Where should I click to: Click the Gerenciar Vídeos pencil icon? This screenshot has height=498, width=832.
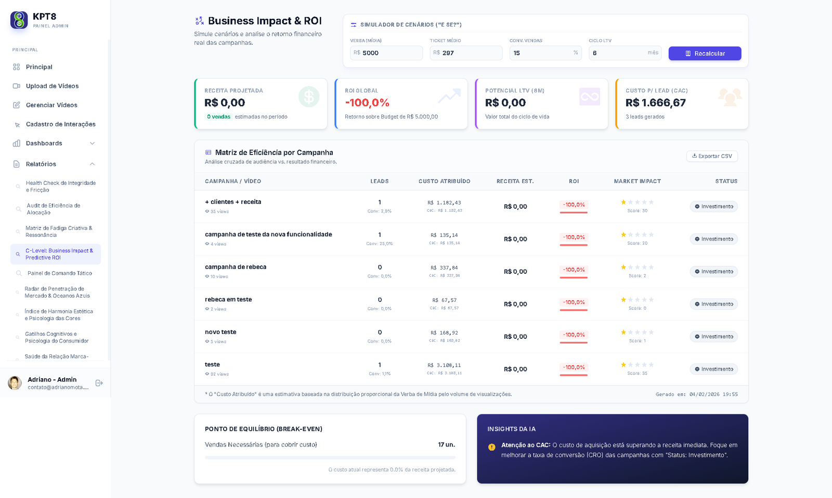point(16,105)
